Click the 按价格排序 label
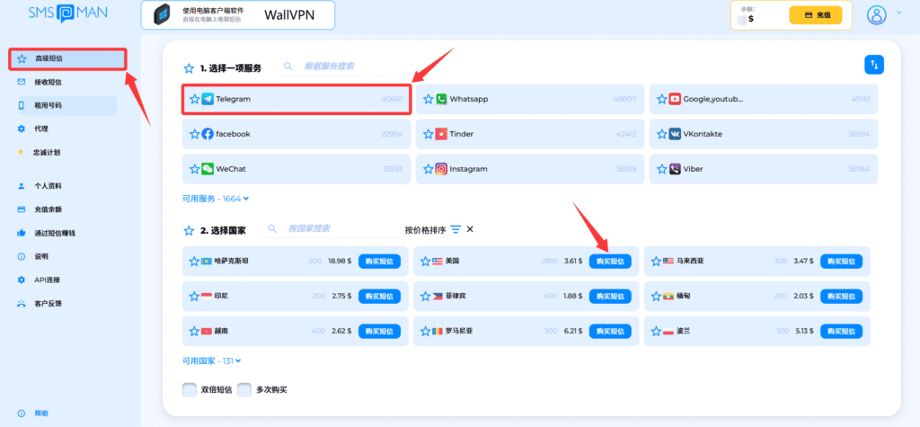 point(425,229)
